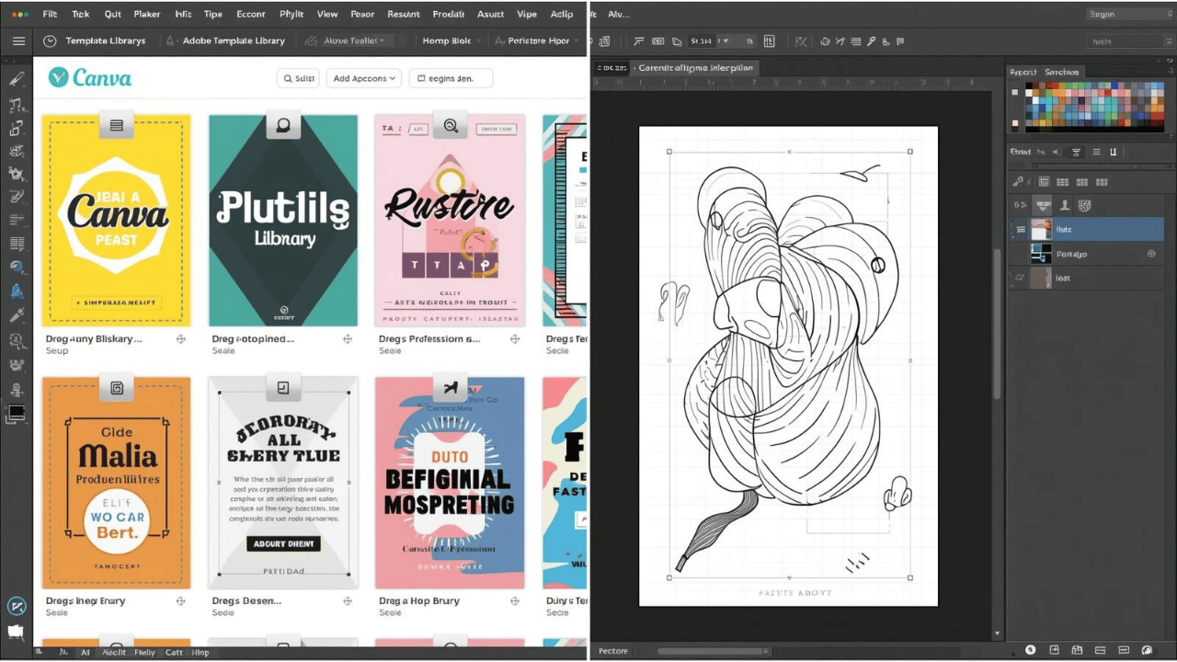
Task: Click the Adoury Dient button on the poster template
Action: (x=283, y=543)
